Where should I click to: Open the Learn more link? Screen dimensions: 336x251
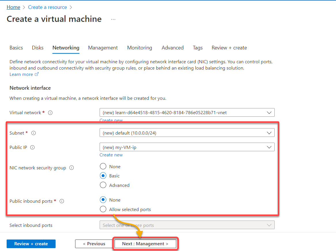(21, 74)
